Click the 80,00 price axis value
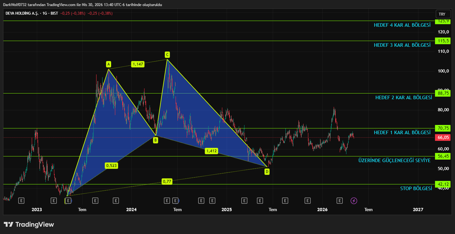The height and width of the screenshot is (234, 455). pyautogui.click(x=443, y=110)
